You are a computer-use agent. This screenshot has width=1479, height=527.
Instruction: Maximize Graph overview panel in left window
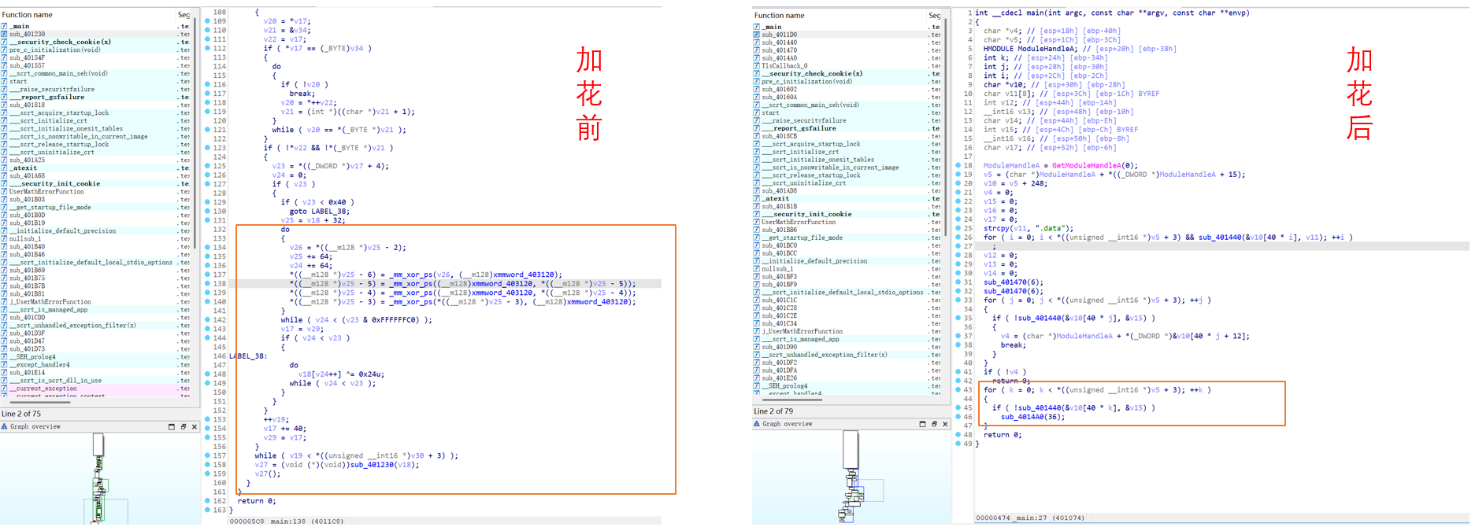pyautogui.click(x=172, y=426)
